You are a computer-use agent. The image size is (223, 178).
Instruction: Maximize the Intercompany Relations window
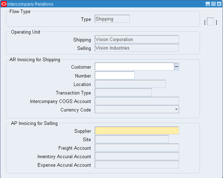213,4
